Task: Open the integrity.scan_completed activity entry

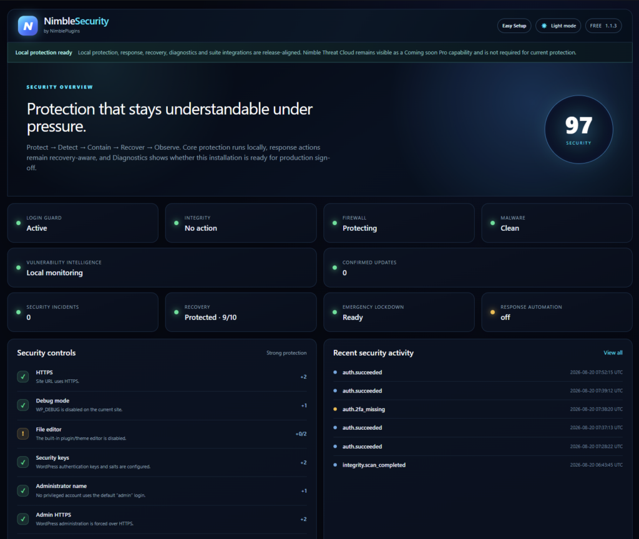Action: pyautogui.click(x=477, y=465)
